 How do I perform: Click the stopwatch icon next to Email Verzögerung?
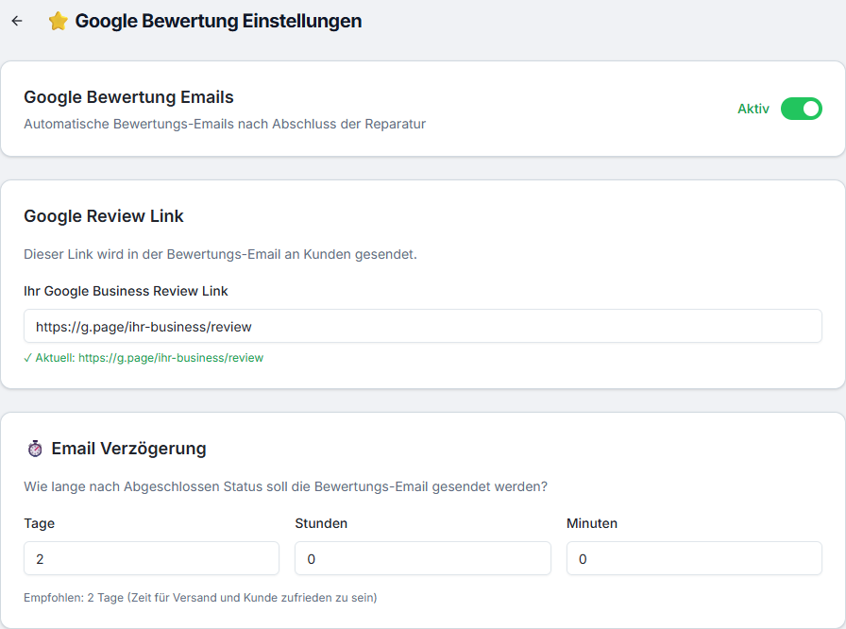(35, 449)
